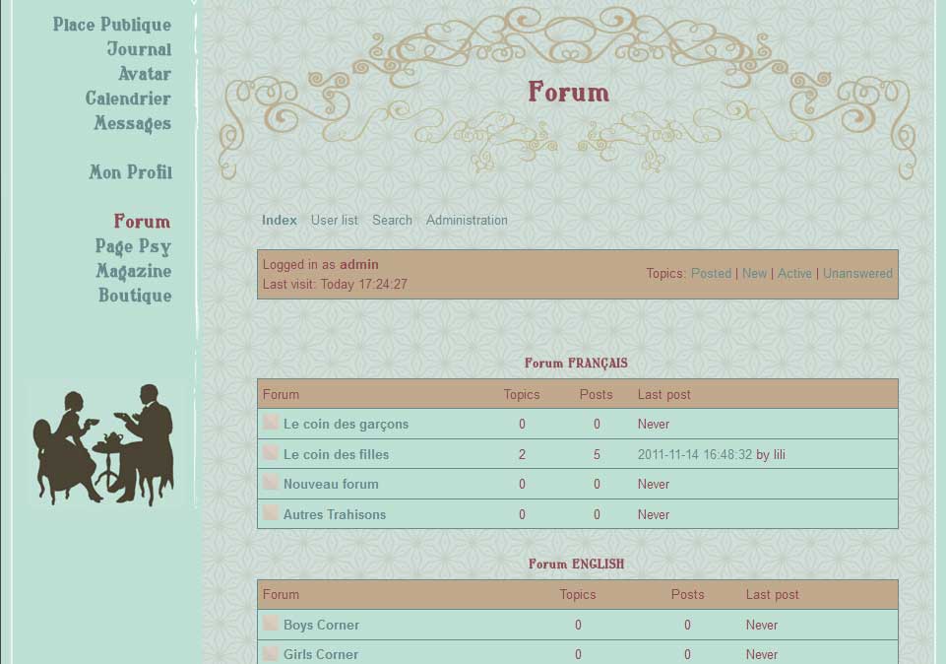This screenshot has height=664, width=946.
Task: Open forum Administration page
Action: coord(467,221)
